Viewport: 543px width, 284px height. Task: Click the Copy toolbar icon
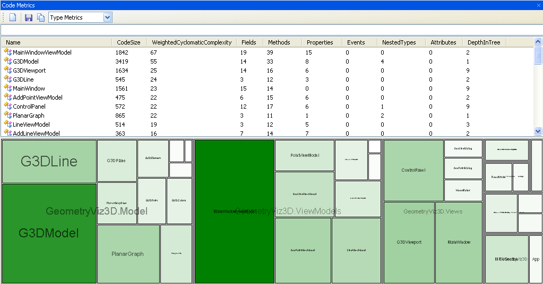tap(41, 17)
